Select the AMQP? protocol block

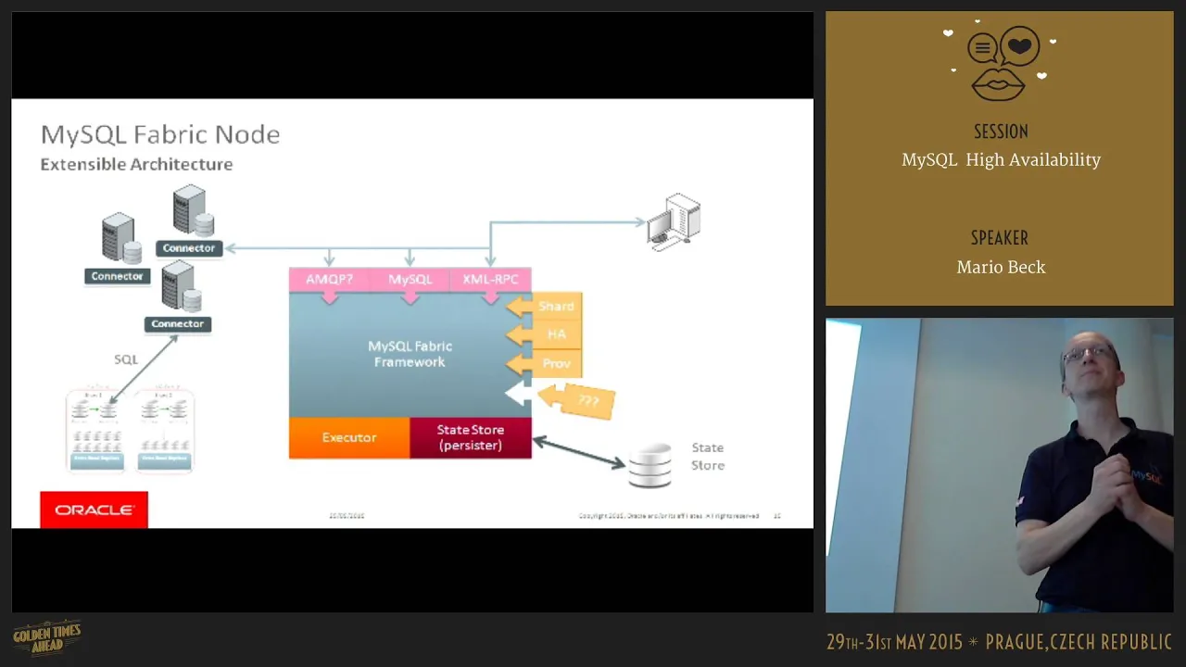(329, 281)
